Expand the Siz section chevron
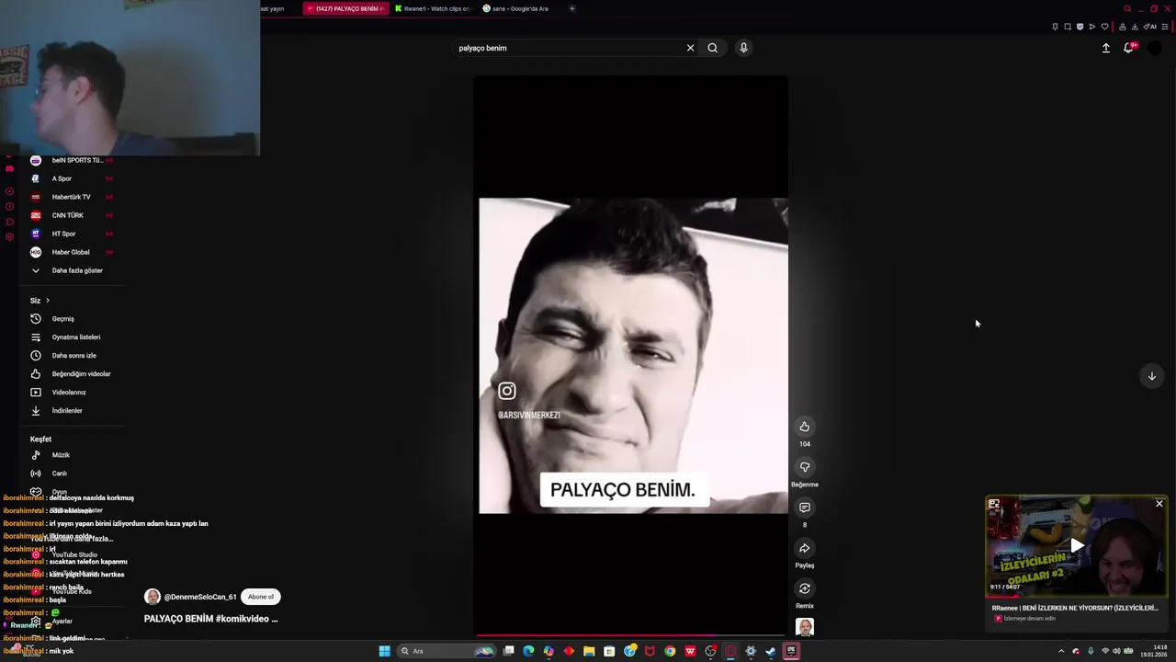 pyautogui.click(x=48, y=301)
